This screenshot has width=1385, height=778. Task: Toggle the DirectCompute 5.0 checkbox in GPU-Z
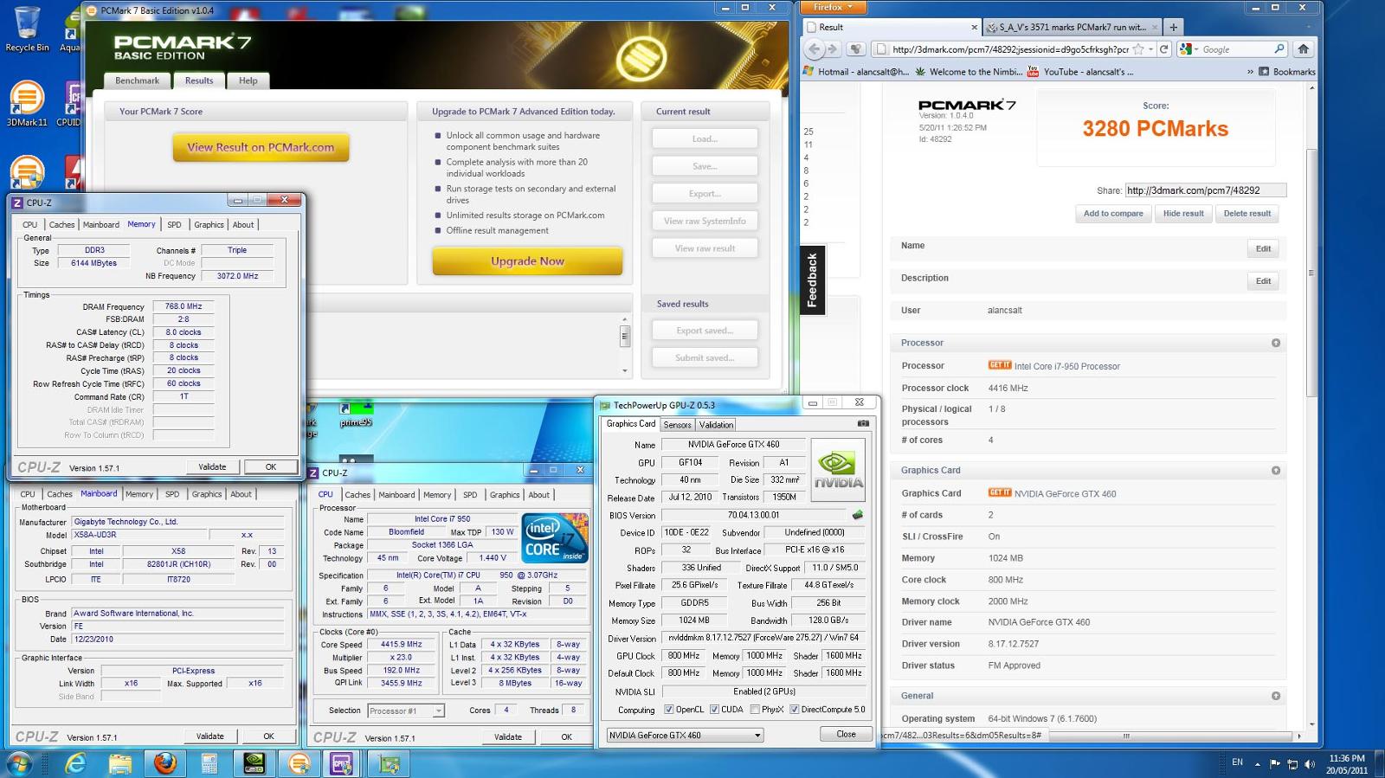[x=794, y=710]
